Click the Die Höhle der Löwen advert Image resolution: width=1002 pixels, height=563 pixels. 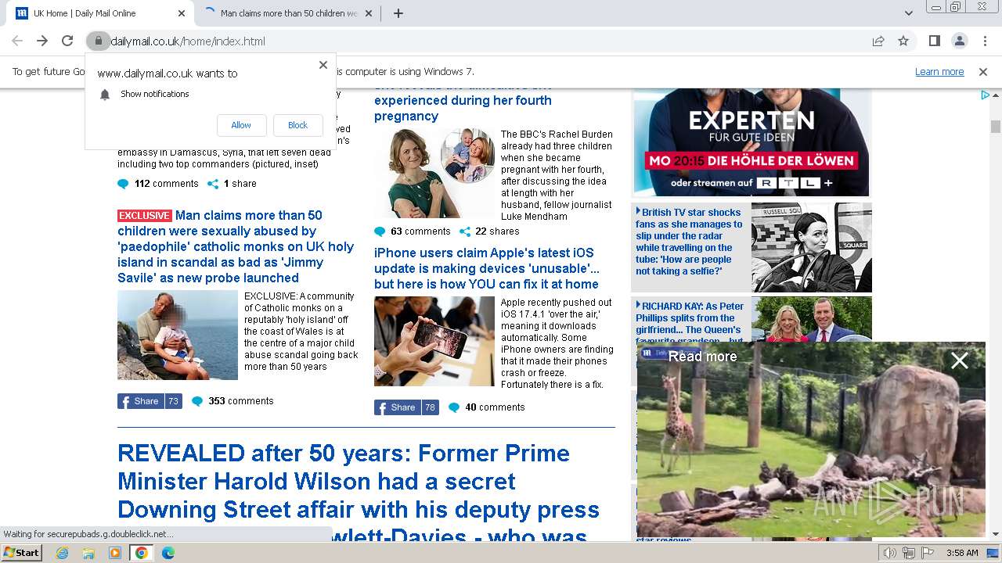click(751, 142)
